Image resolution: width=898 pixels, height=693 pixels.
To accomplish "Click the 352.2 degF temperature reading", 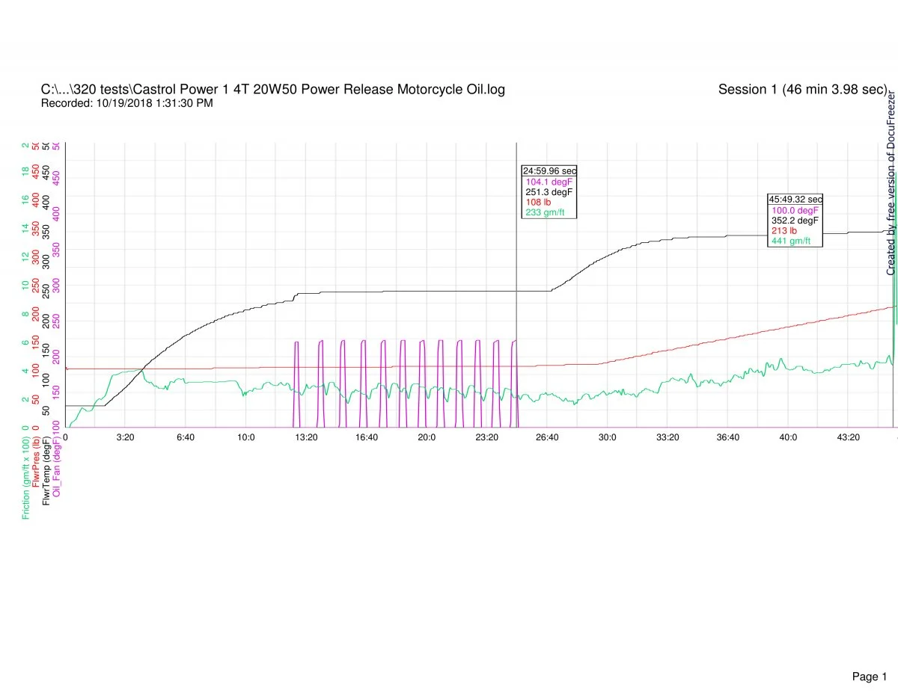I will (x=795, y=221).
